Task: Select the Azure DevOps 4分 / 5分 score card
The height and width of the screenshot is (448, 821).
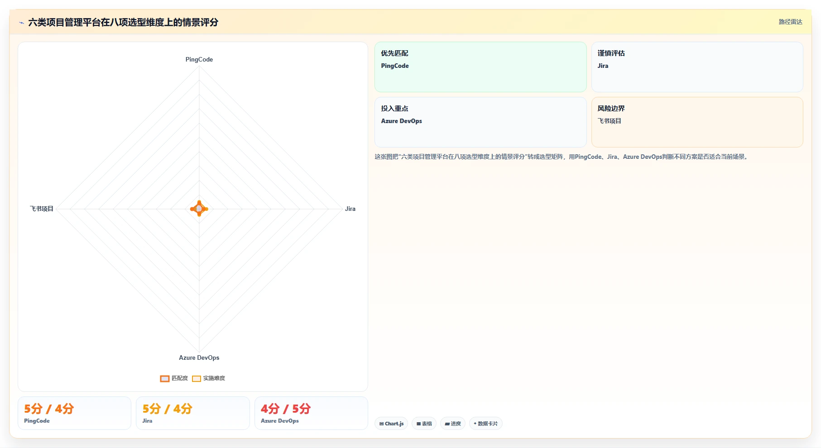Action: click(x=311, y=413)
